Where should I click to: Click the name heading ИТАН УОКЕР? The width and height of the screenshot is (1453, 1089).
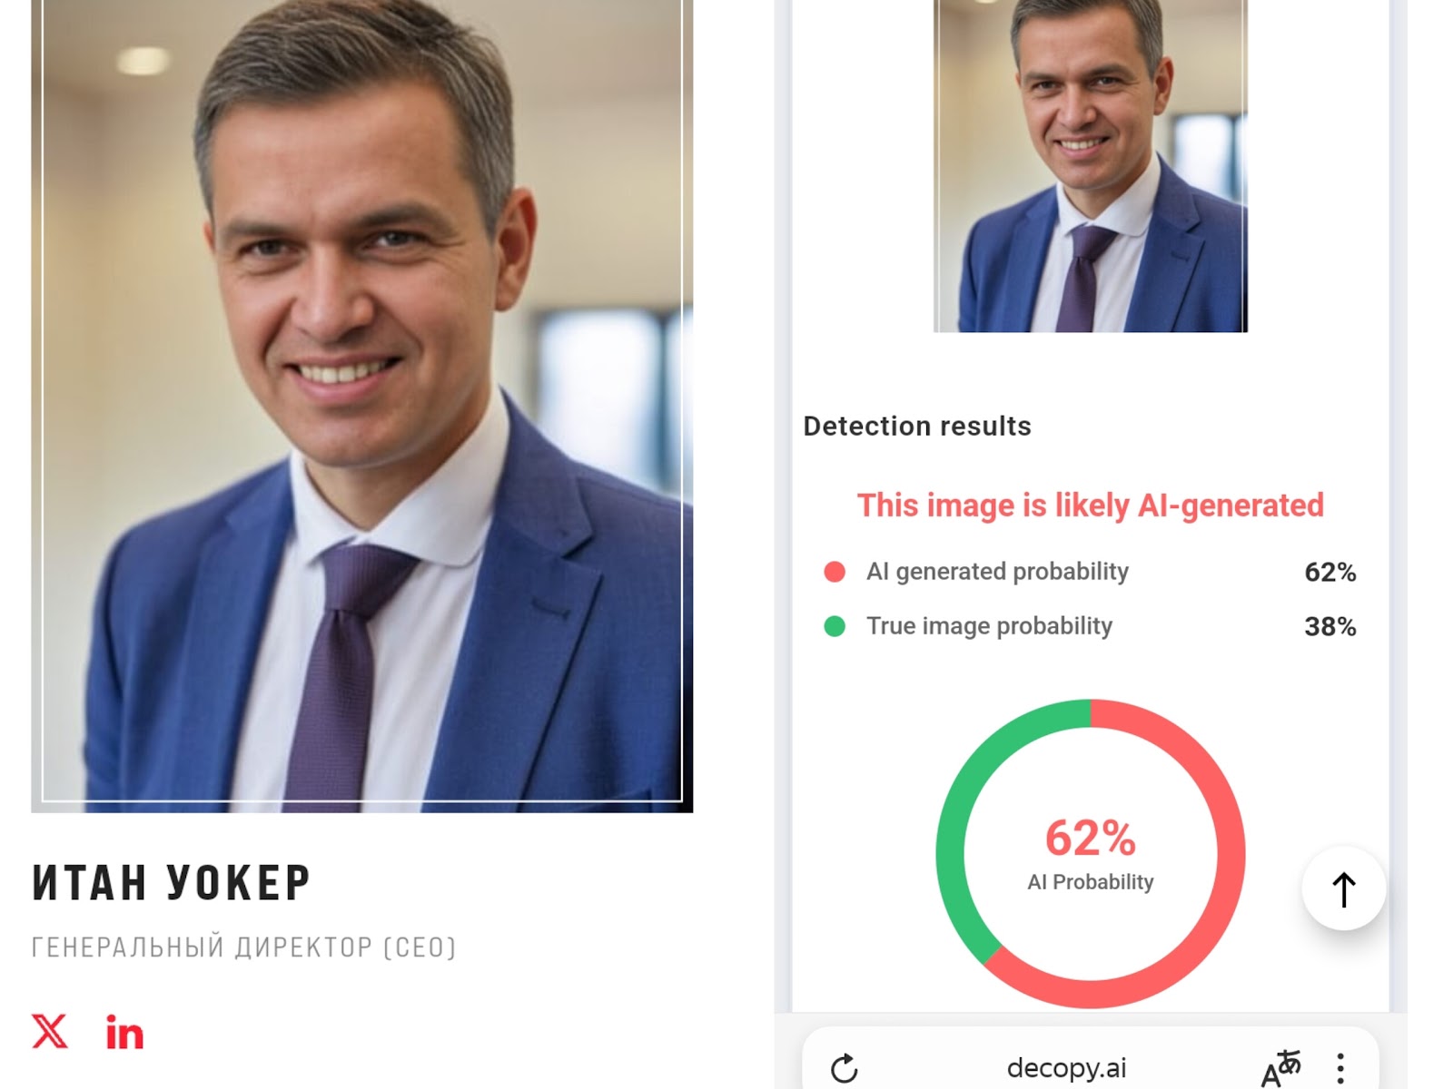point(172,883)
